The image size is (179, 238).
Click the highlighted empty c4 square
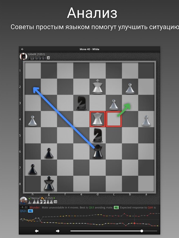click(x=114, y=119)
